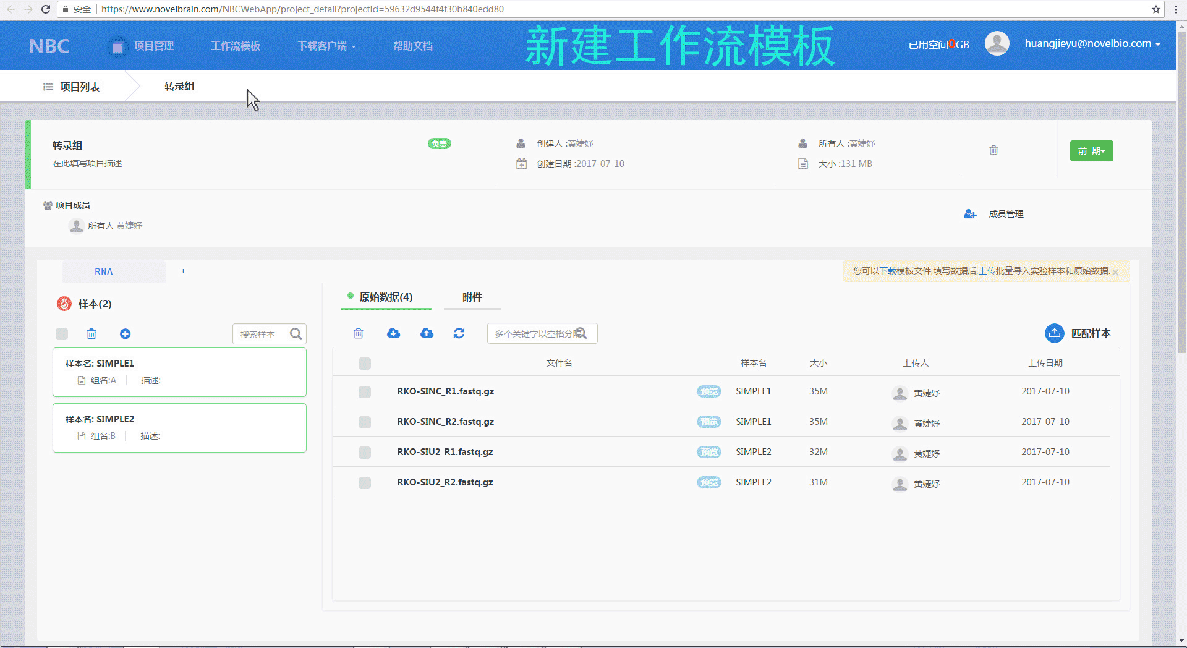Open the green 前期 stage dropdown
Viewport: 1187px width, 648px height.
(x=1091, y=151)
